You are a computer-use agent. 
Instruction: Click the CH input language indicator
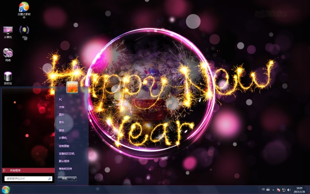coord(263,189)
